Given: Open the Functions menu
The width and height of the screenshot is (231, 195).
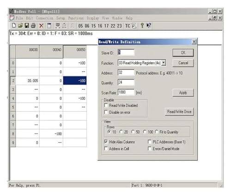Looking at the screenshot, I should 76,18.
